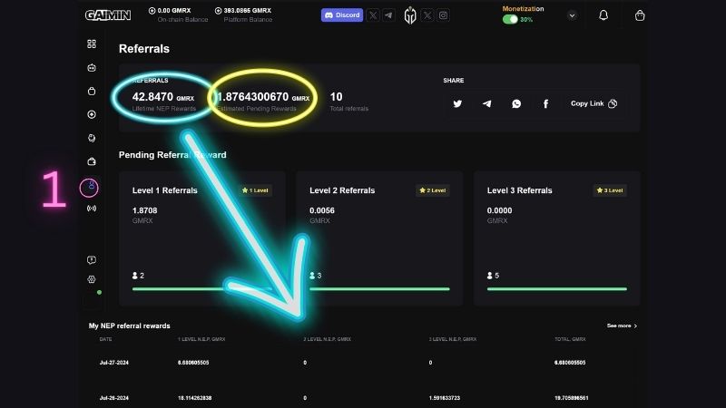Viewport: 726px width, 408px height.
Task: Share referral link via Twitter icon
Action: 457,103
